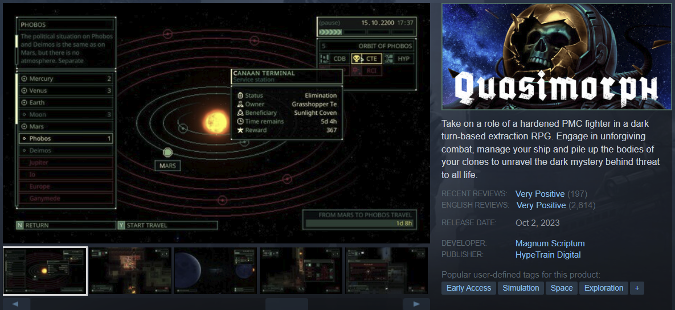Image resolution: width=675 pixels, height=310 pixels.
Task: Click the travel time progress bar
Action: pos(359,224)
